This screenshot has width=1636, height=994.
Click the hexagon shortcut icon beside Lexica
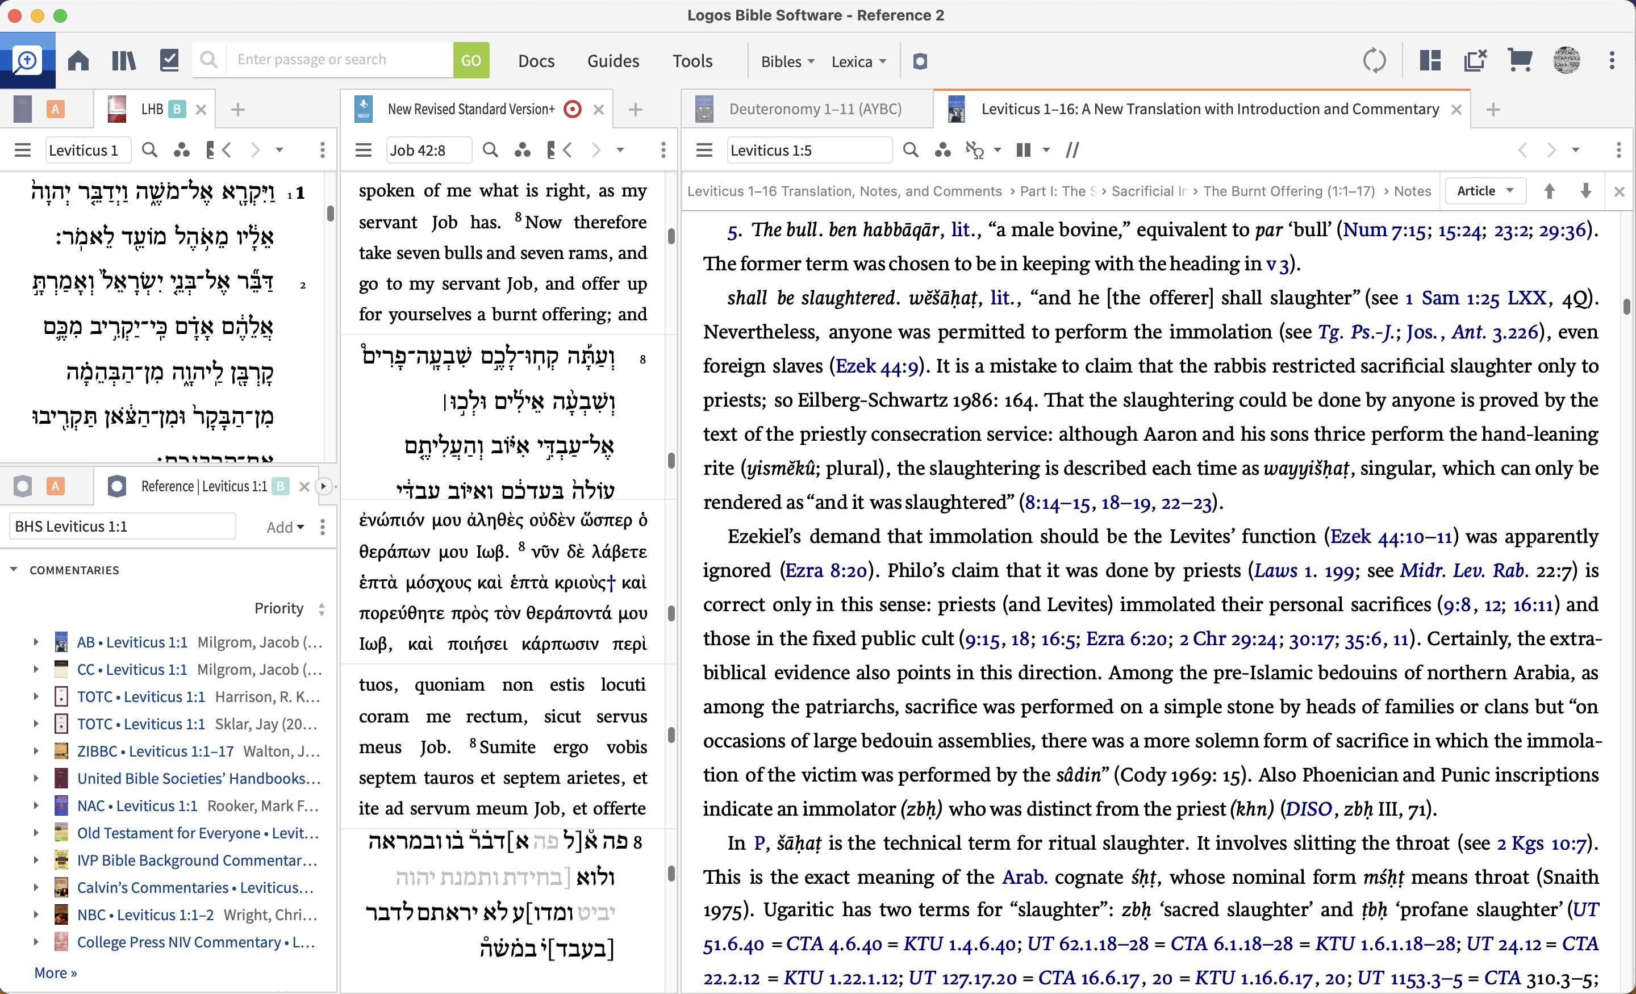920,61
